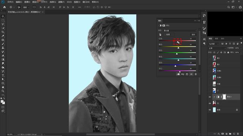Screen dimensions: 243x136
Task: Select the Rectangular Marquee tool
Action: (x=3, y=20)
